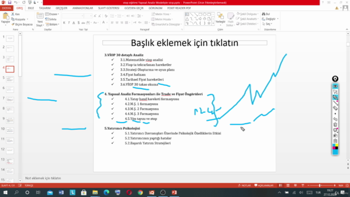Select the line drawing tool in pen toolbar

[335, 103]
